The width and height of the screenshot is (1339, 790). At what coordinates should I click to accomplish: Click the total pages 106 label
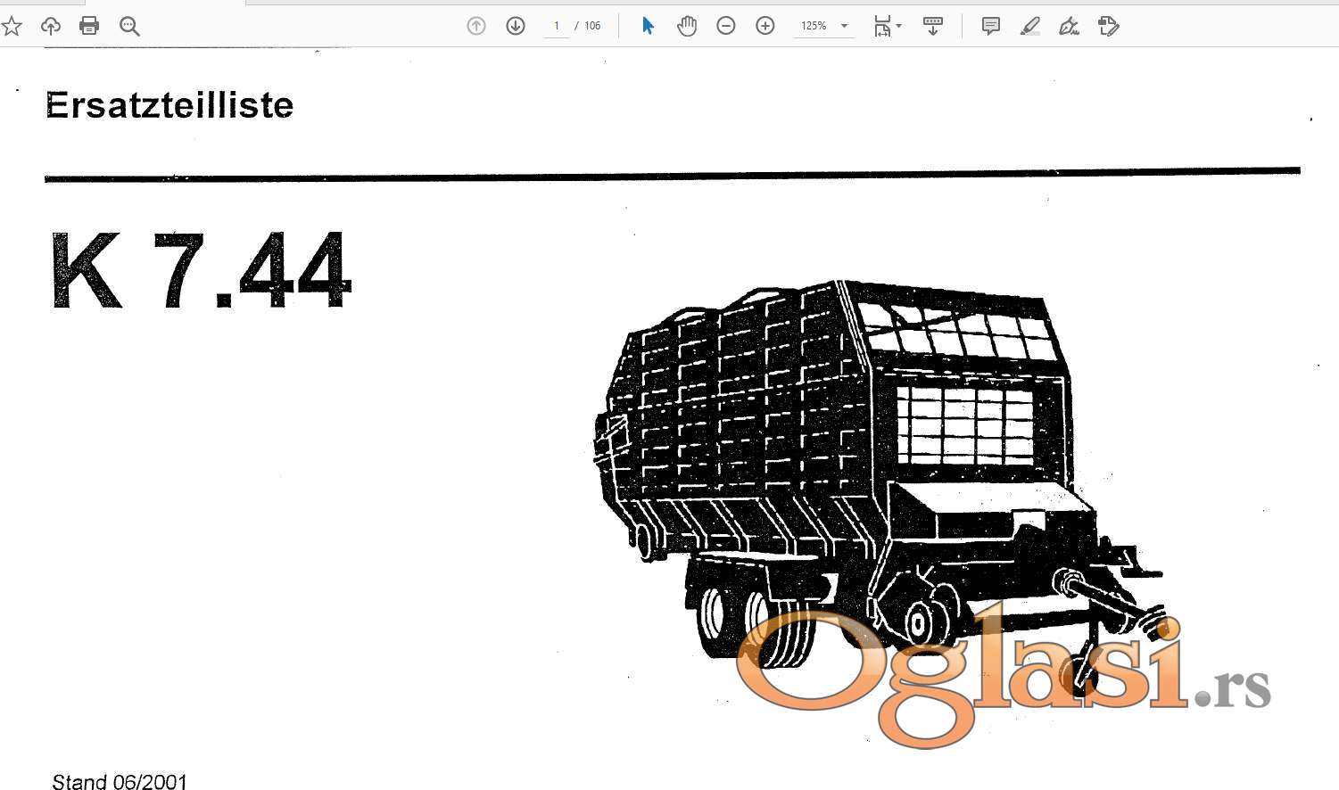592,26
